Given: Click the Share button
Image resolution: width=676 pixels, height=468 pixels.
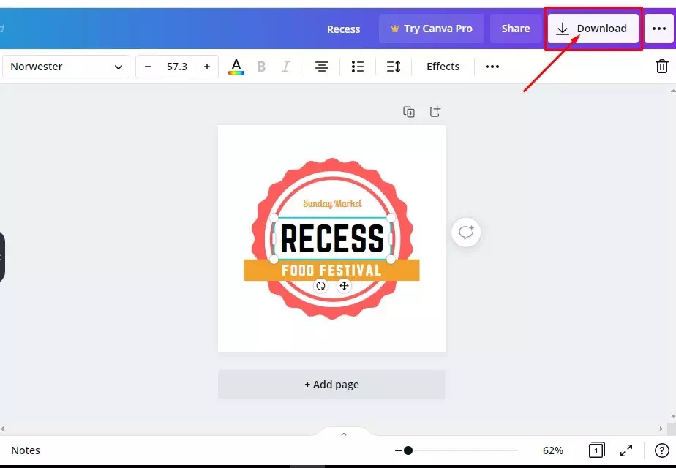Looking at the screenshot, I should (x=516, y=29).
